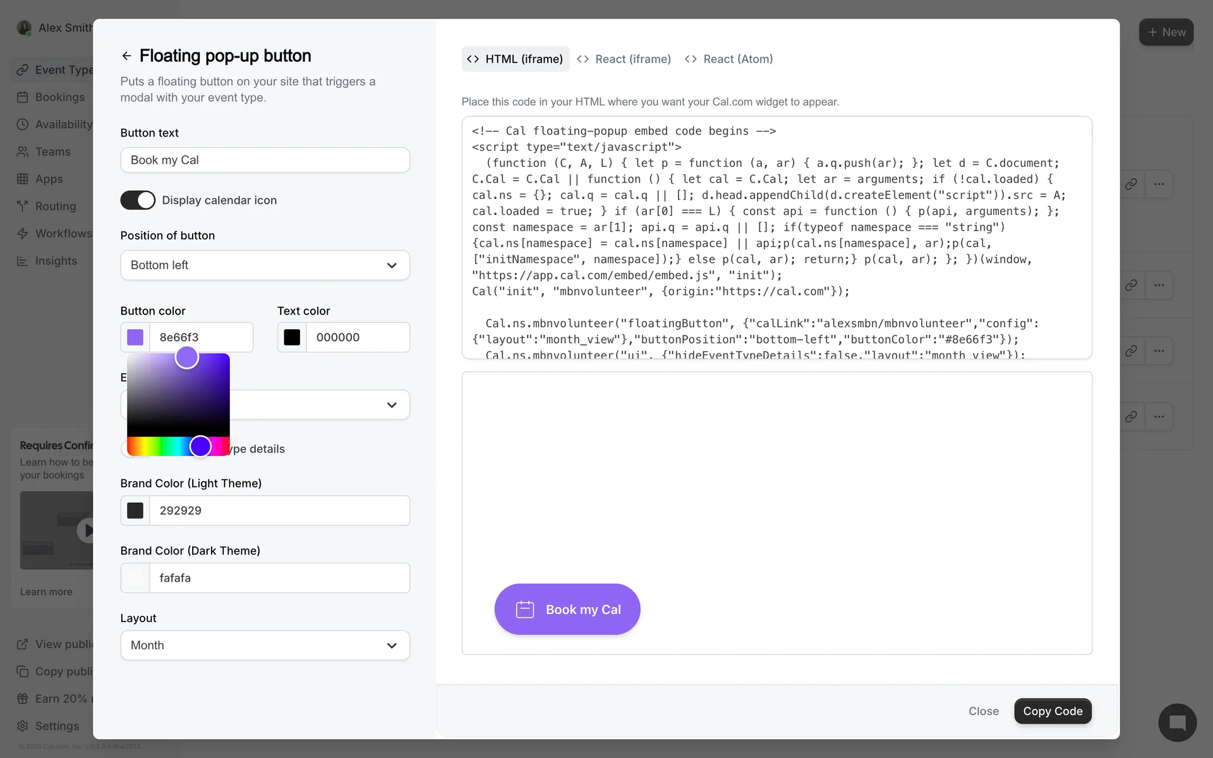Click the hue slider handle in color picker
Screen dimensions: 1213x758
(x=200, y=447)
